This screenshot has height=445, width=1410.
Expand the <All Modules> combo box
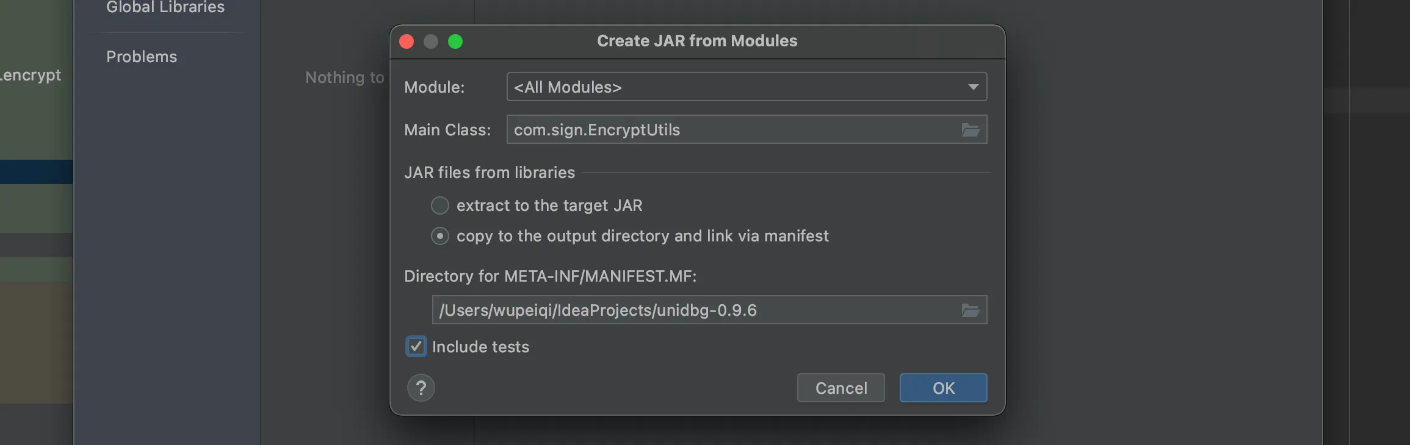[747, 87]
